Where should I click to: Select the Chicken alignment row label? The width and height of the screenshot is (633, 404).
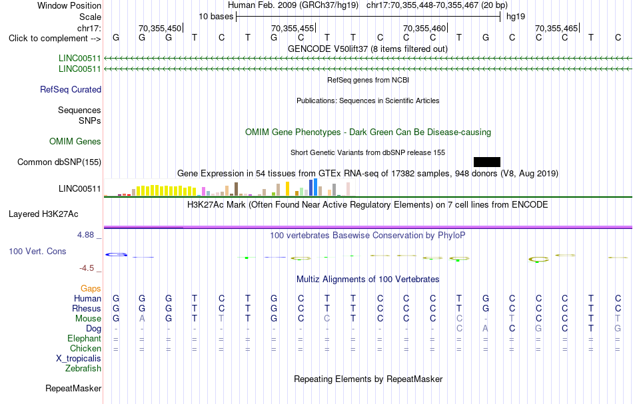(x=85, y=348)
